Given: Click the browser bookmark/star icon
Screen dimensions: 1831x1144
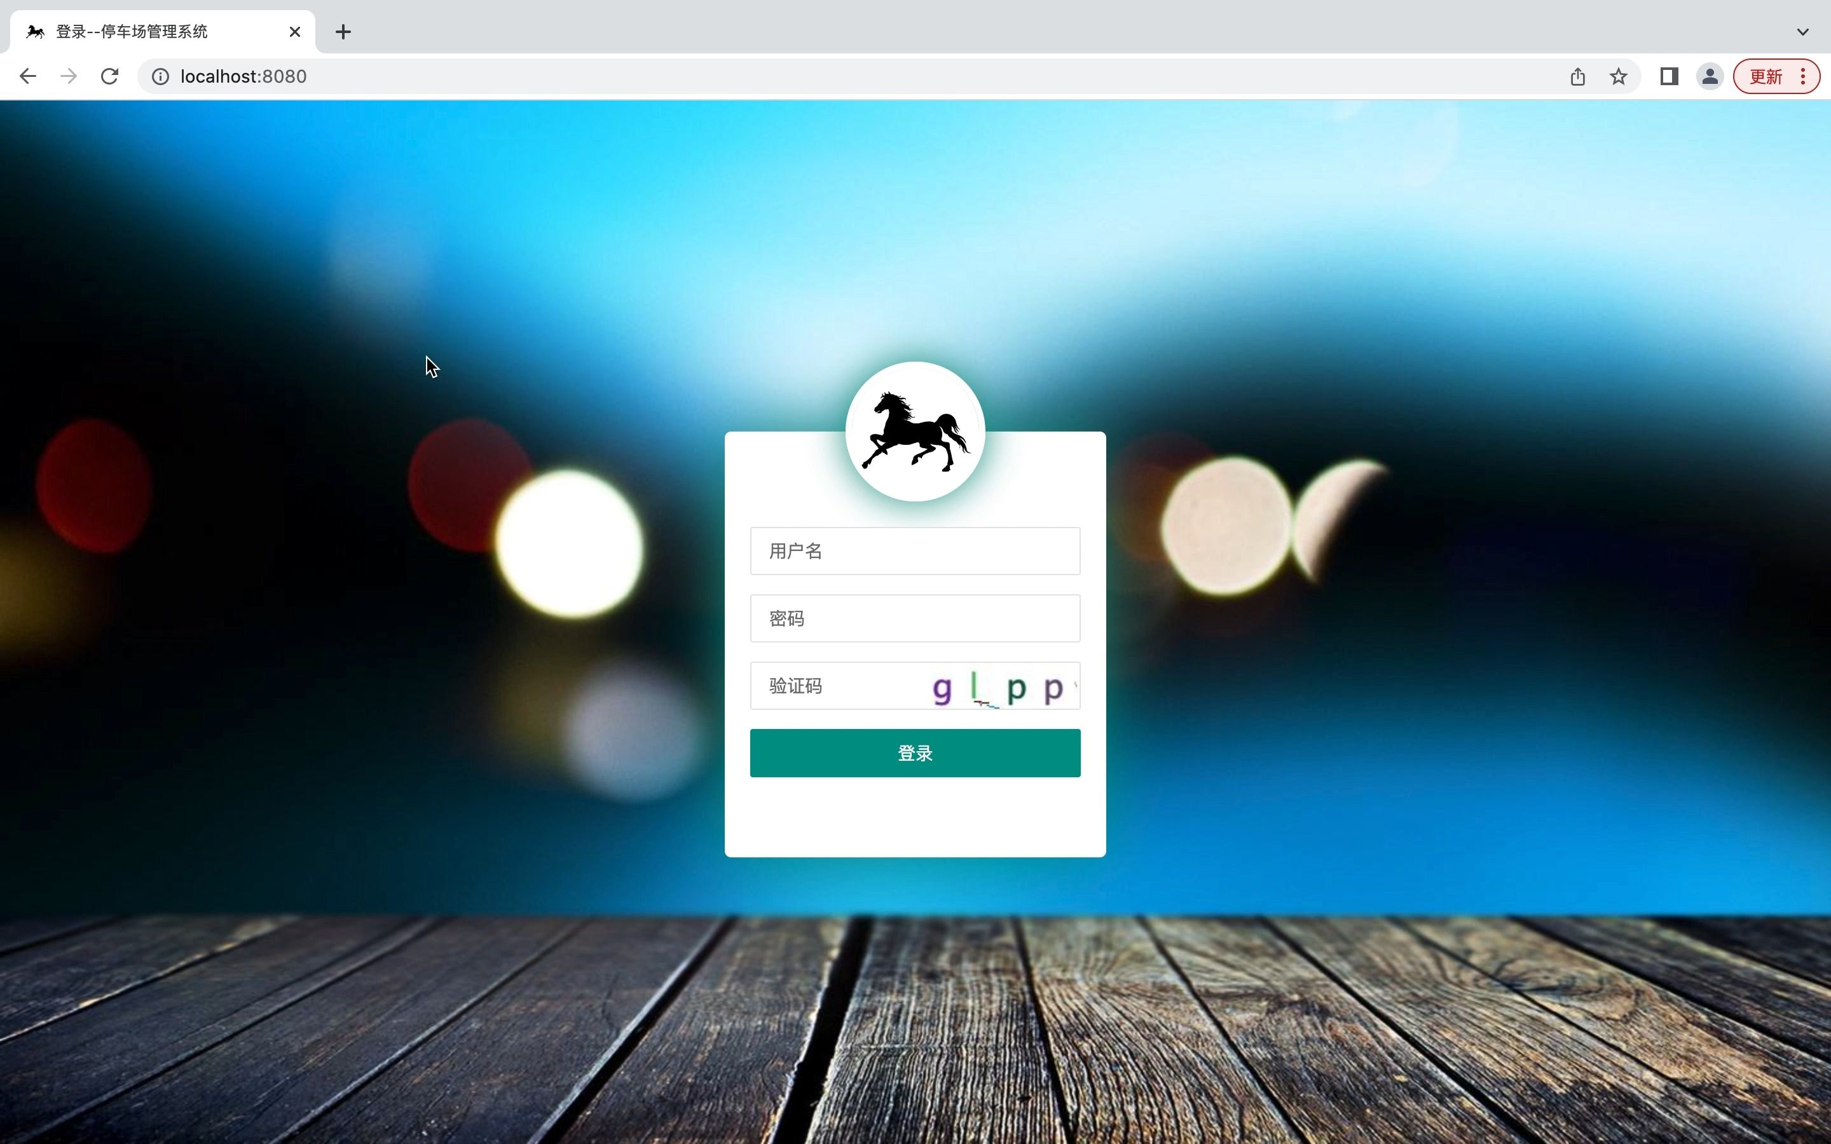Looking at the screenshot, I should 1617,75.
